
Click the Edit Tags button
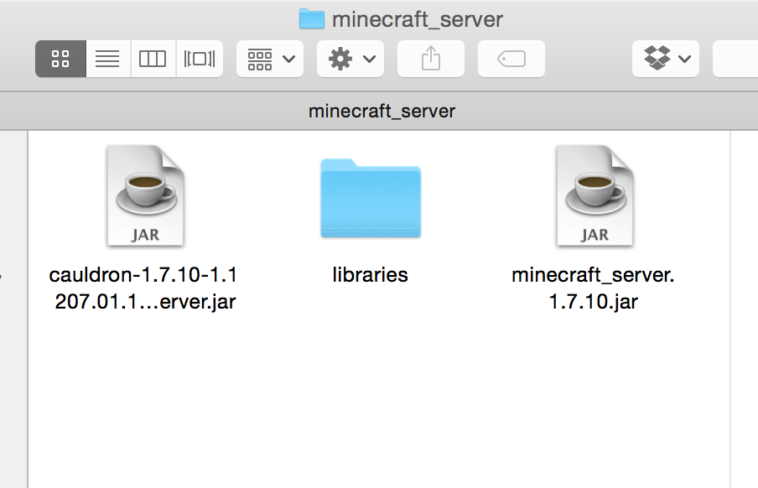[511, 59]
